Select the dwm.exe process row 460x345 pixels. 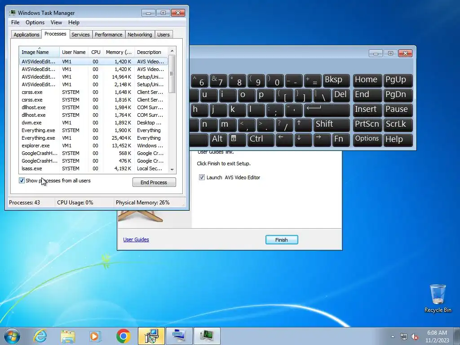click(x=93, y=123)
